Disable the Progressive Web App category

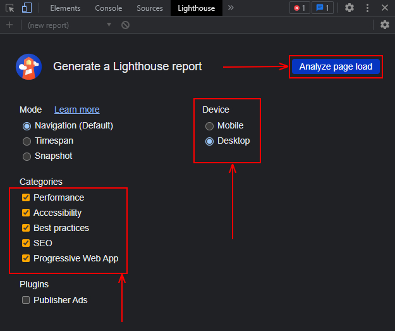(26, 258)
